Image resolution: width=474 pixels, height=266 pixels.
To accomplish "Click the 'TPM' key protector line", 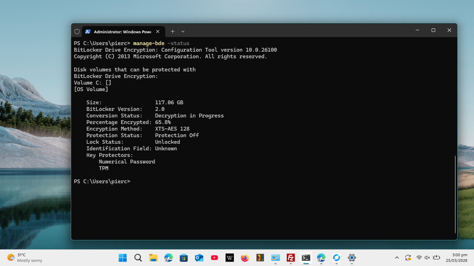I will (x=103, y=169).
